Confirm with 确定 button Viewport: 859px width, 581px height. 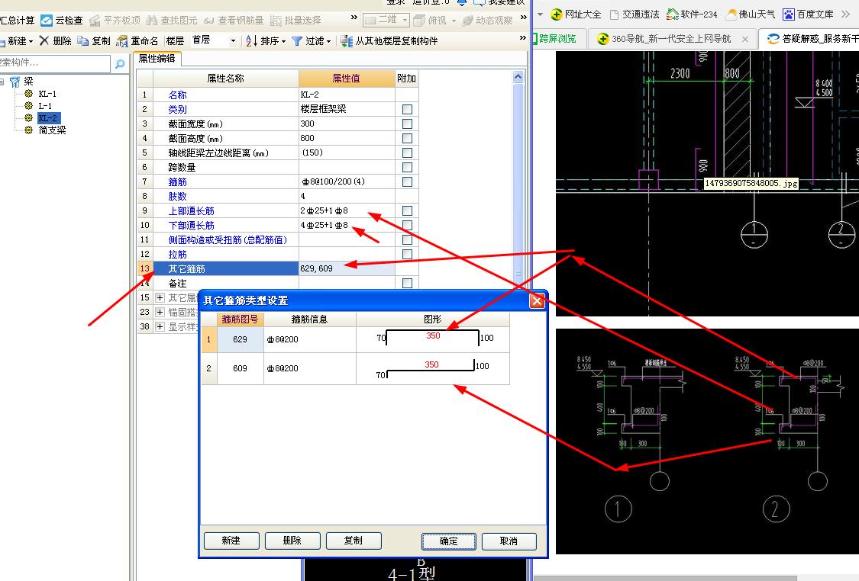[x=449, y=541]
